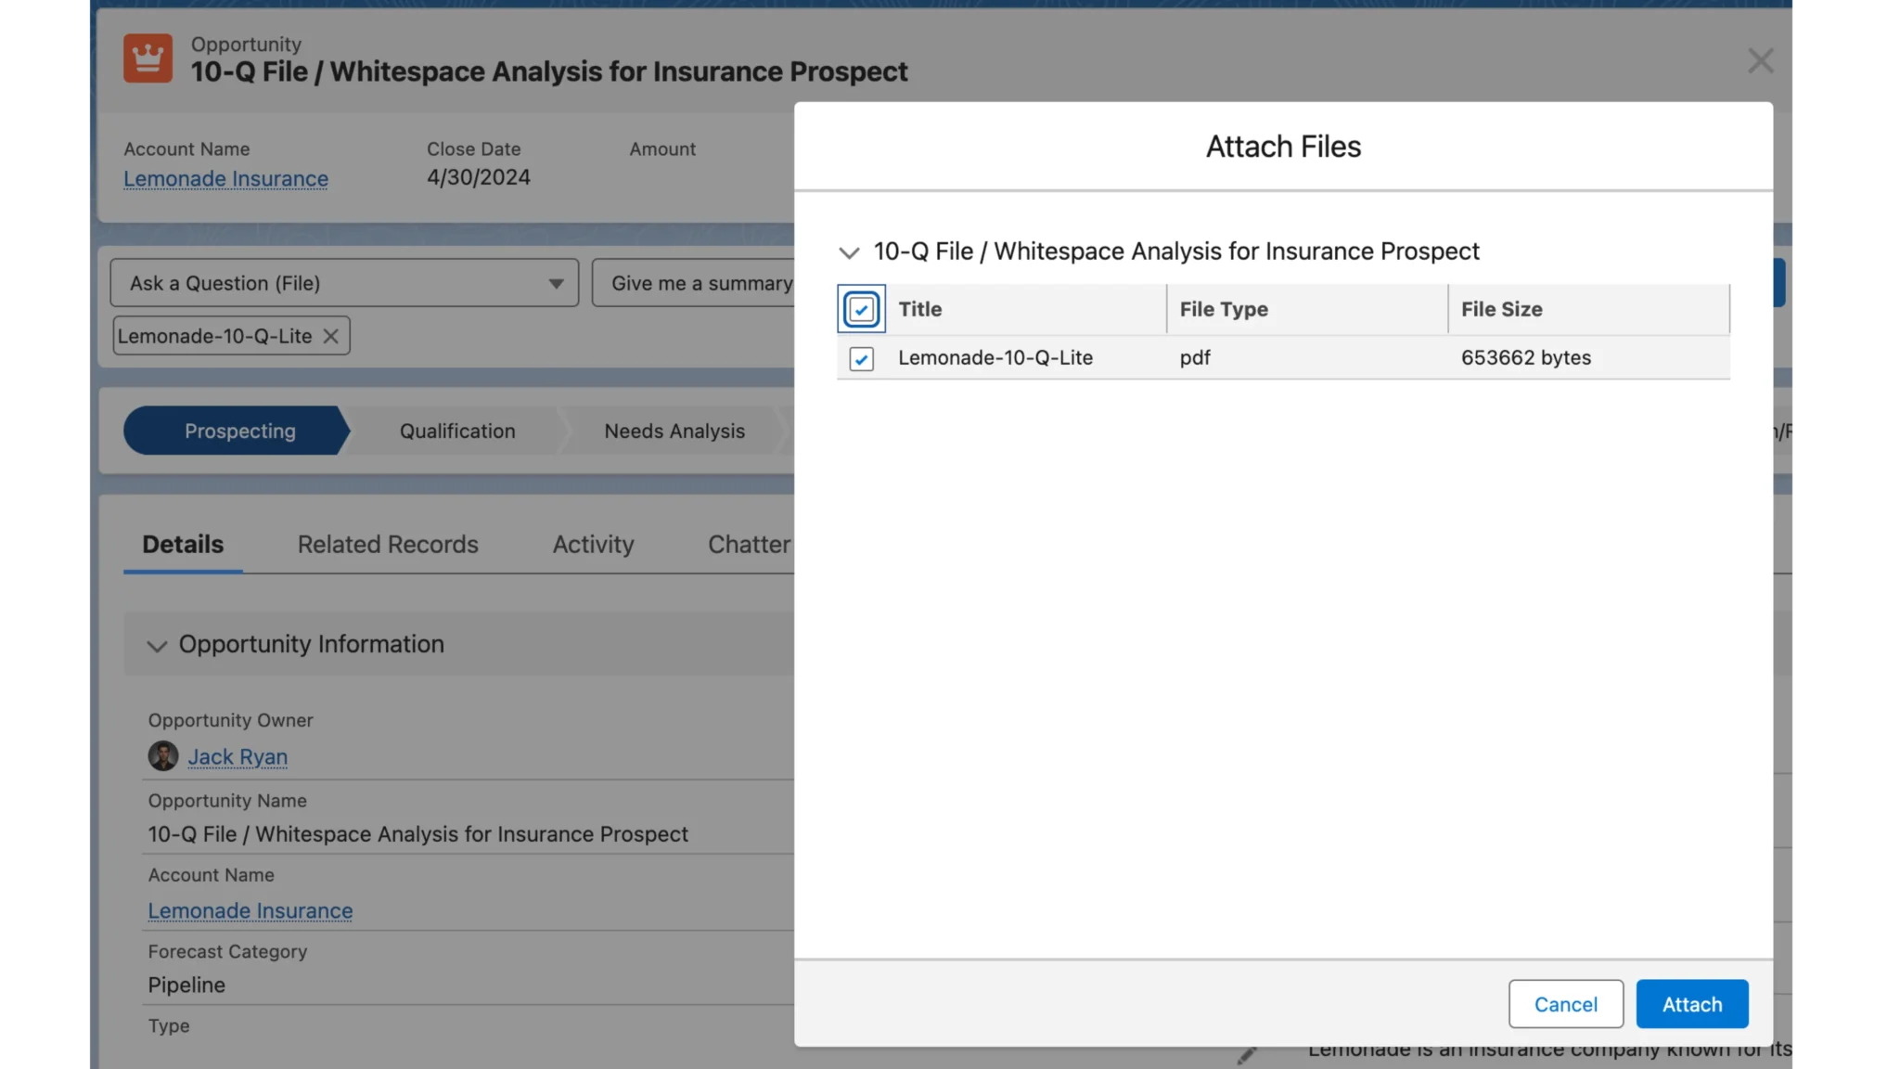Click the Attach button
This screenshot has width=1900, height=1069.
click(1690, 1003)
